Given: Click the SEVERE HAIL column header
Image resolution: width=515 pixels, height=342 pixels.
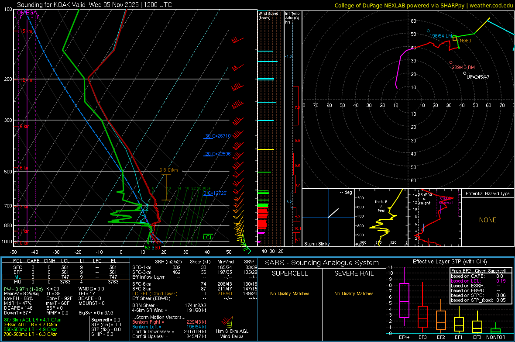Looking at the screenshot, I should [354, 273].
